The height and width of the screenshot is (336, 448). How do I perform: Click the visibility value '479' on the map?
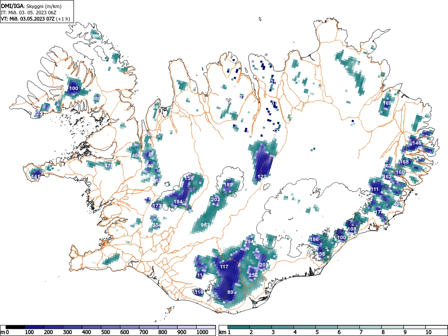[109, 165]
